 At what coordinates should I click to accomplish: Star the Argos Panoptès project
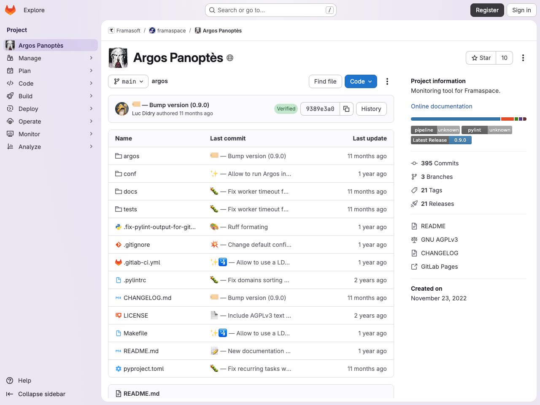(481, 58)
